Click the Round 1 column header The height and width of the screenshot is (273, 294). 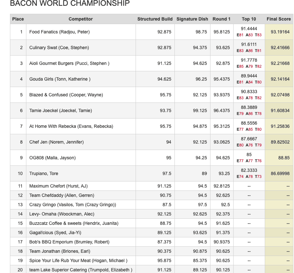(221, 19)
